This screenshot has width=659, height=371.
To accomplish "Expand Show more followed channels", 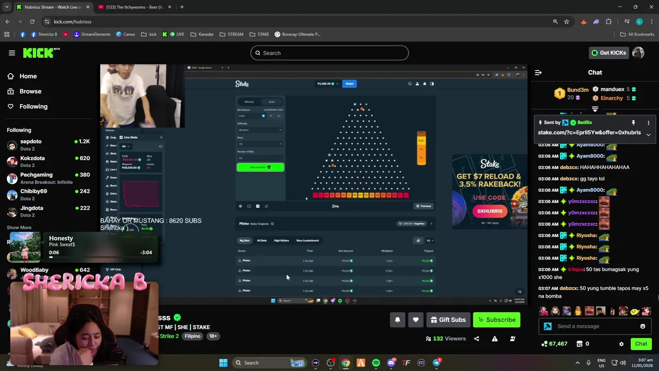I will tap(19, 227).
